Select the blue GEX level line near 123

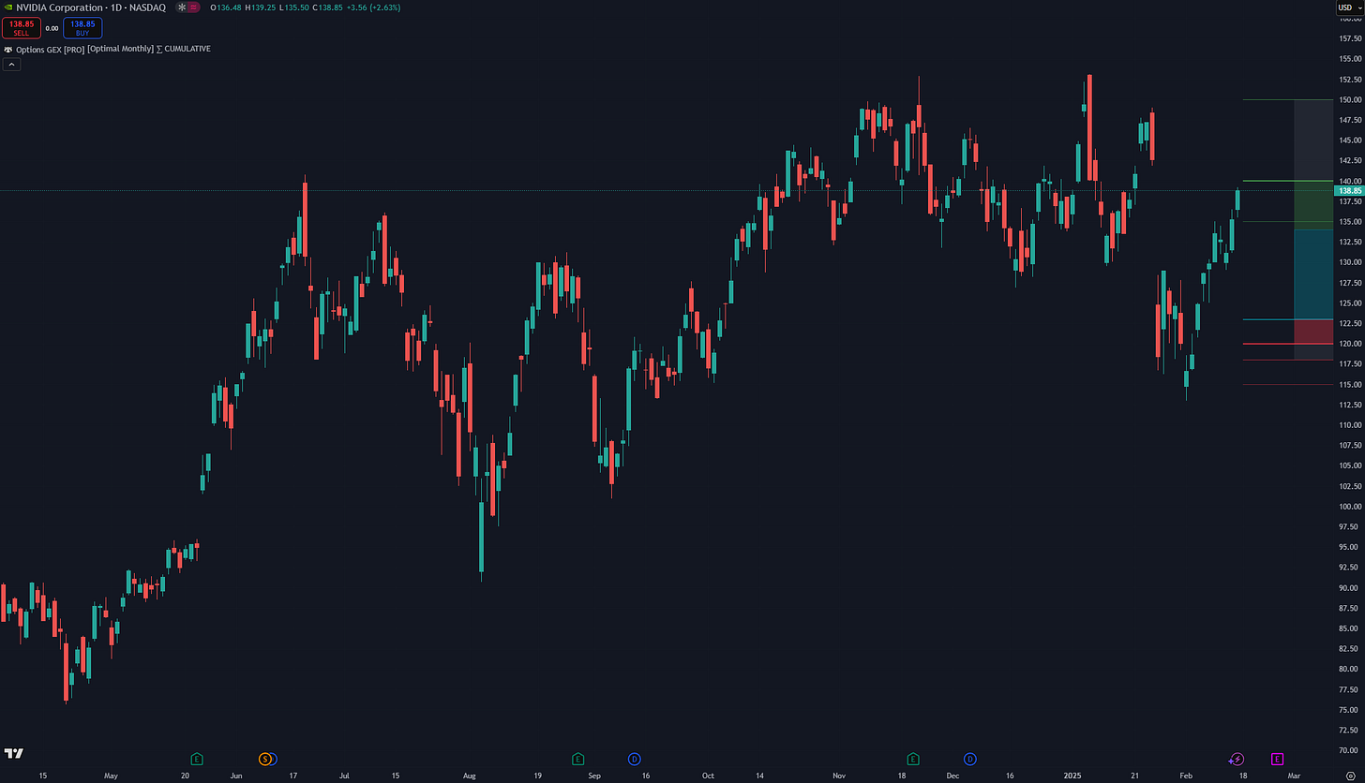pyautogui.click(x=1286, y=319)
